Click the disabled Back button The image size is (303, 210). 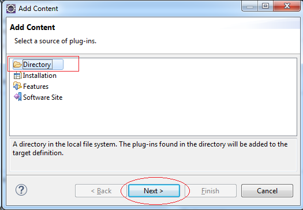(x=101, y=191)
